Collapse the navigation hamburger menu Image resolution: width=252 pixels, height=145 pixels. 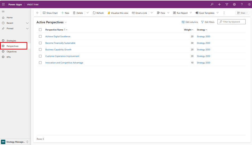[3, 11]
